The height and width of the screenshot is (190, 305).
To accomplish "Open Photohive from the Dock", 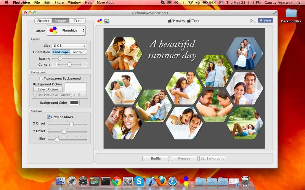I will tap(184, 181).
